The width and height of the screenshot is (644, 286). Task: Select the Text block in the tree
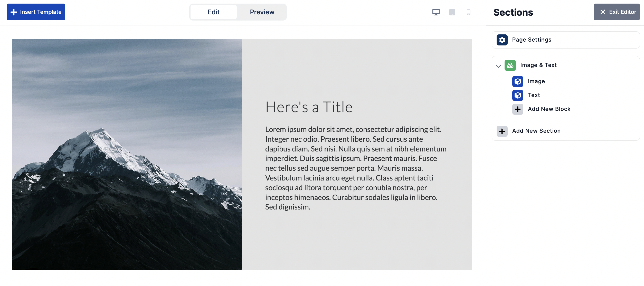pos(534,95)
